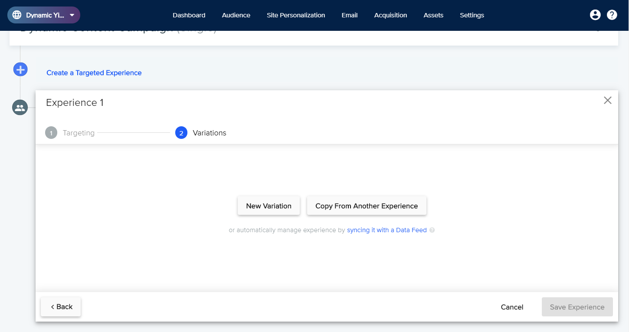
Task: Open the Site Personalization menu
Action: coord(296,15)
